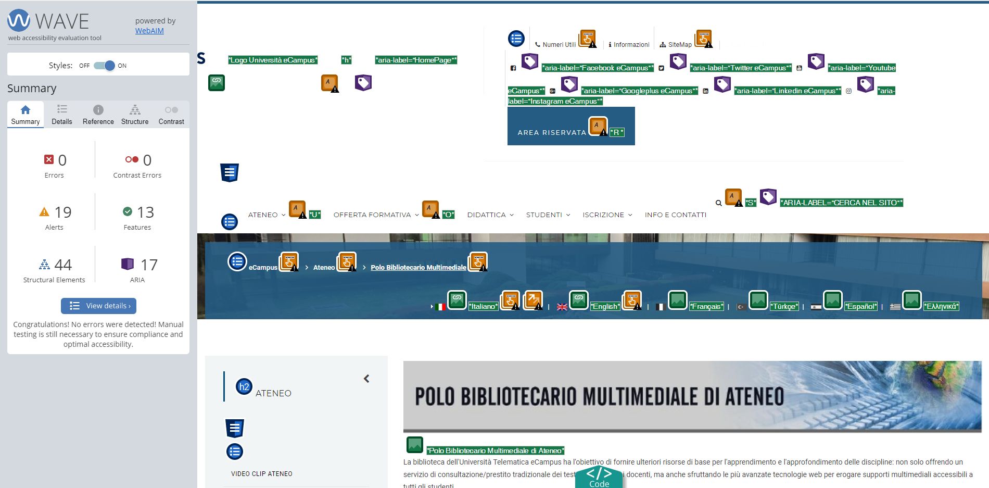The image size is (989, 488).
Task: Click the image alt icon below the banner
Action: 415,445
